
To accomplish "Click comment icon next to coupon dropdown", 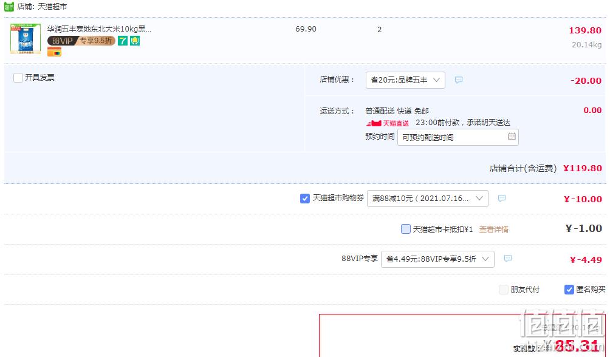I will (502, 199).
